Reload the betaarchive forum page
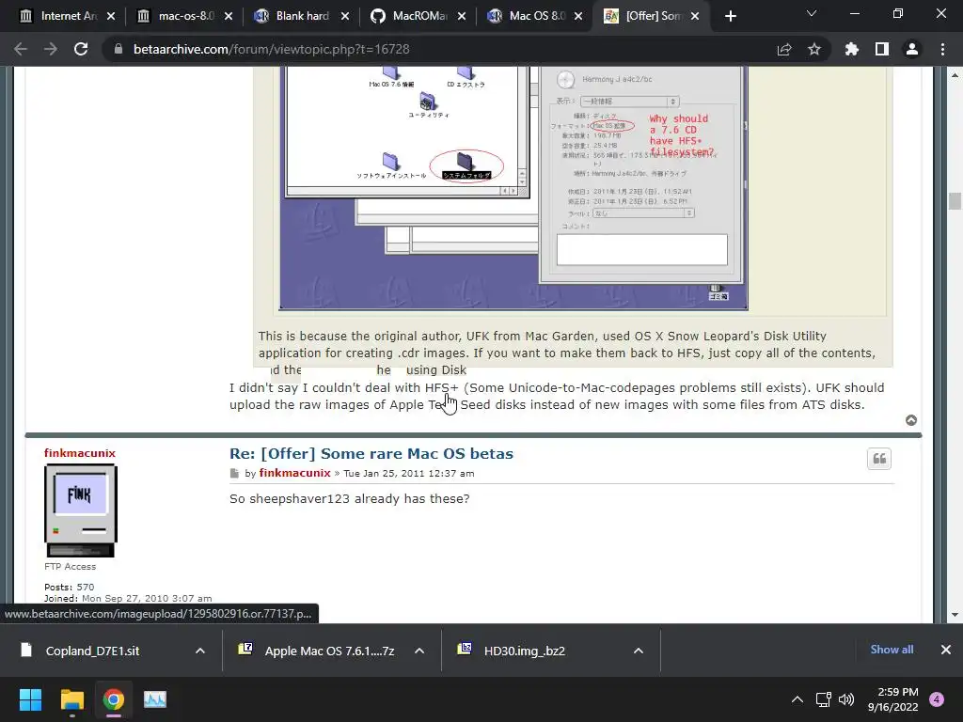The width and height of the screenshot is (963, 722). (81, 49)
